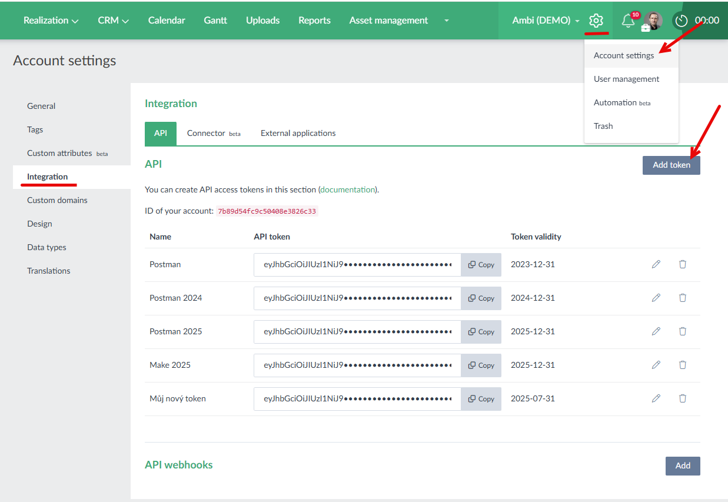Open the Ambi (DEMO) account switcher
Image resolution: width=728 pixels, height=502 pixels.
point(546,21)
